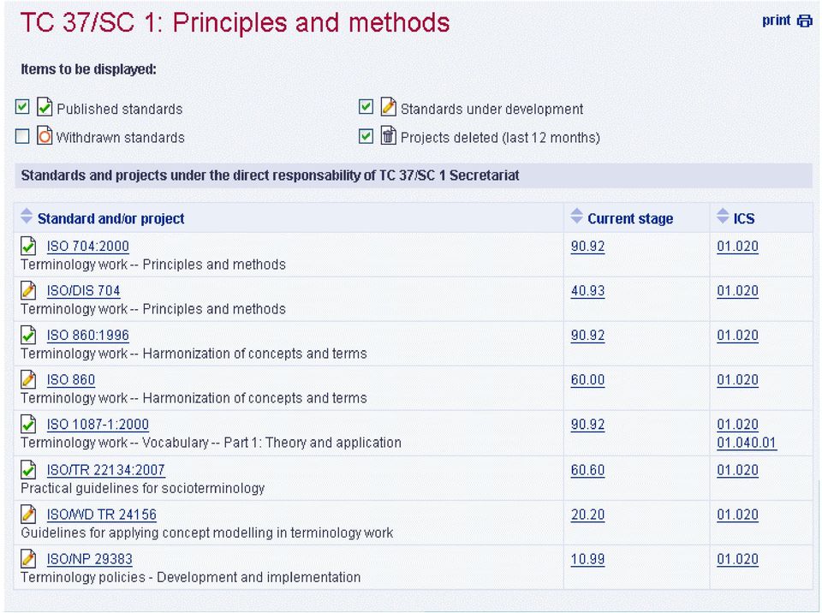Click green check icon beside ISO 860:1996

click(x=29, y=335)
